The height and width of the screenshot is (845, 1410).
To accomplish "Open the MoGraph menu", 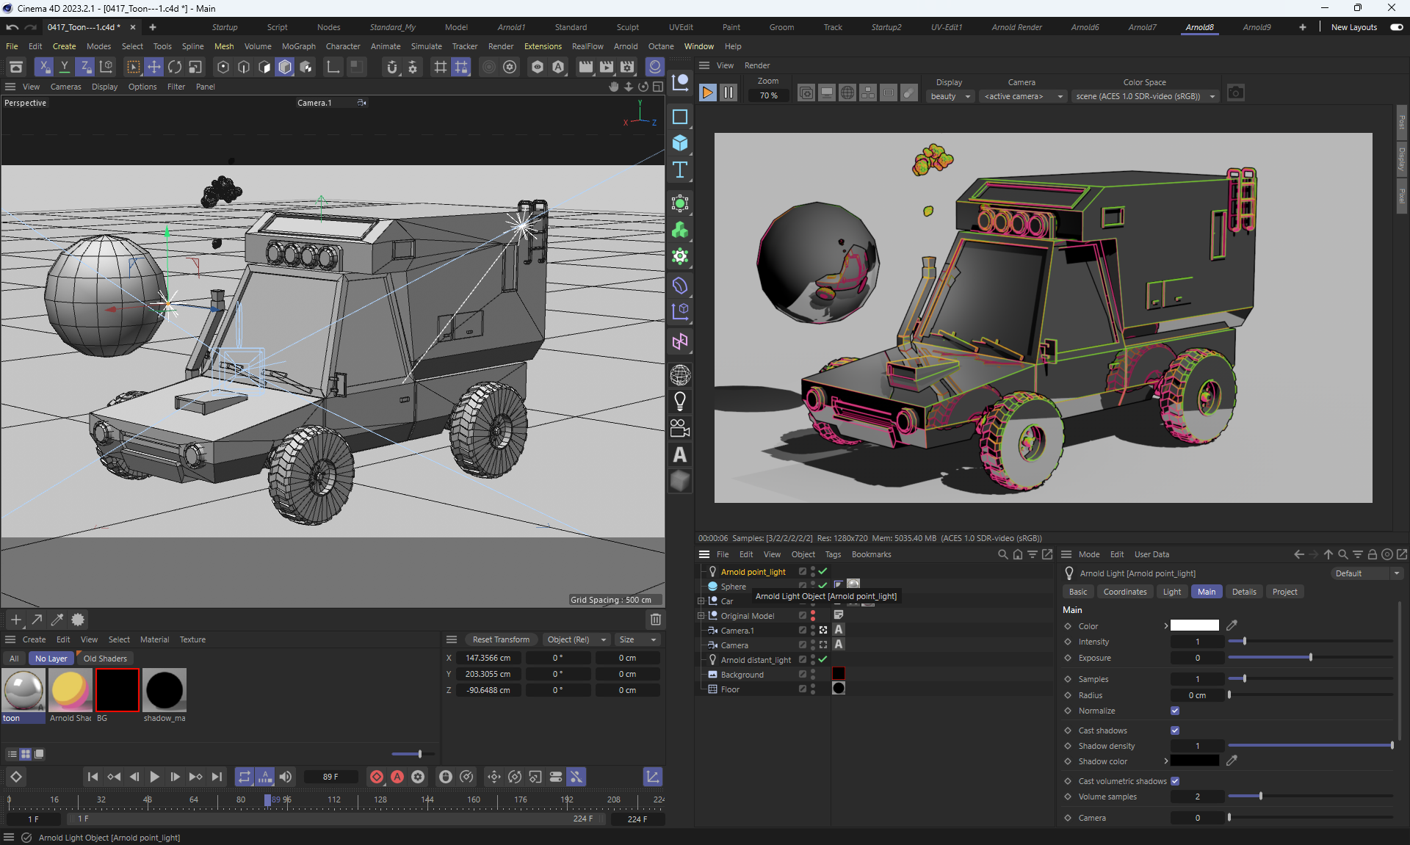I will (x=298, y=46).
